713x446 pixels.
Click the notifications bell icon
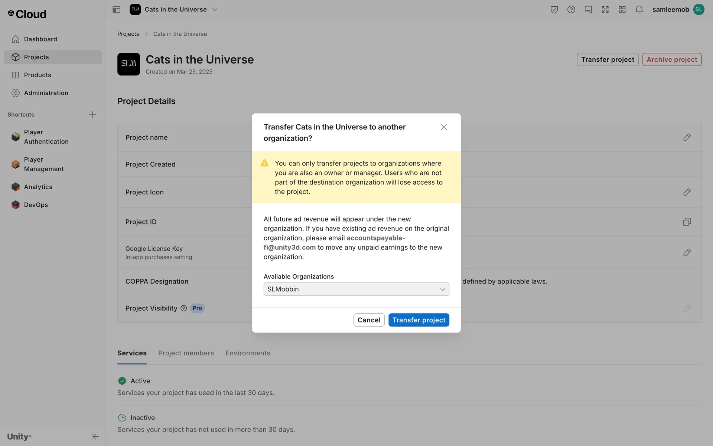pyautogui.click(x=639, y=10)
